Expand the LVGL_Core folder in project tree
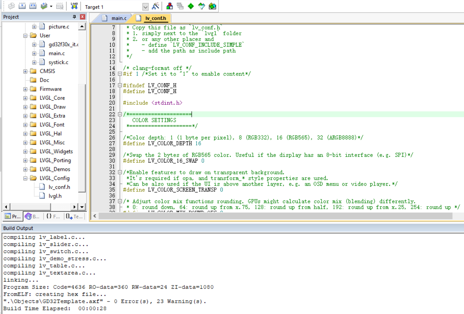 (25, 98)
